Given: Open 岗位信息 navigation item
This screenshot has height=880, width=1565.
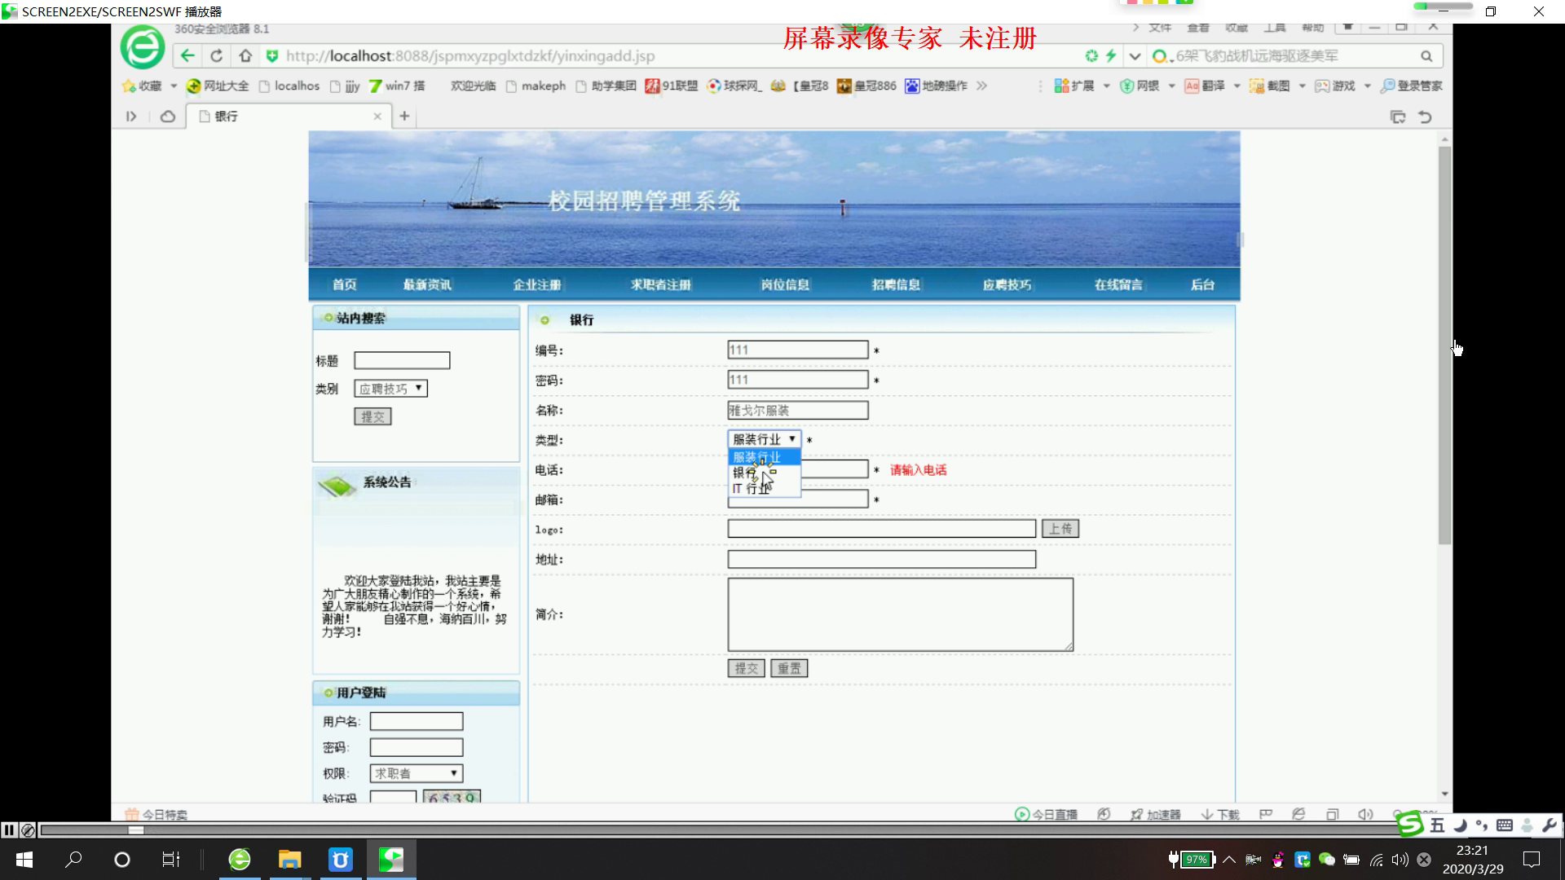Looking at the screenshot, I should point(785,284).
